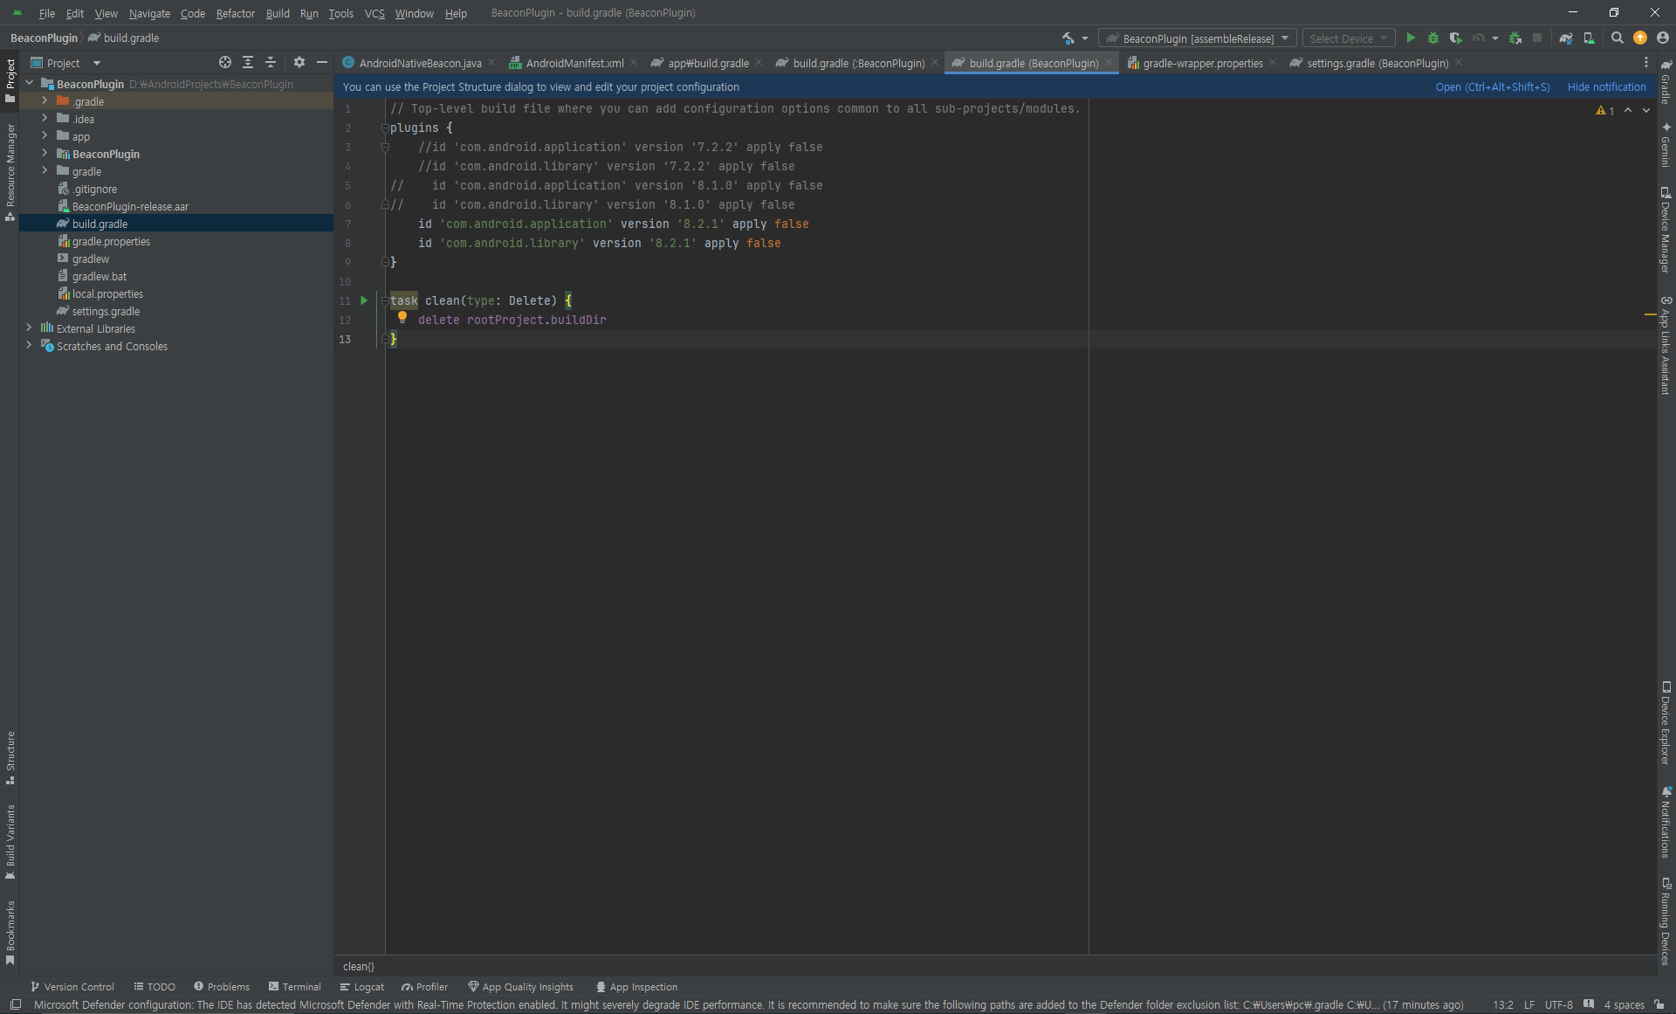Expand External Libraries node

point(29,328)
